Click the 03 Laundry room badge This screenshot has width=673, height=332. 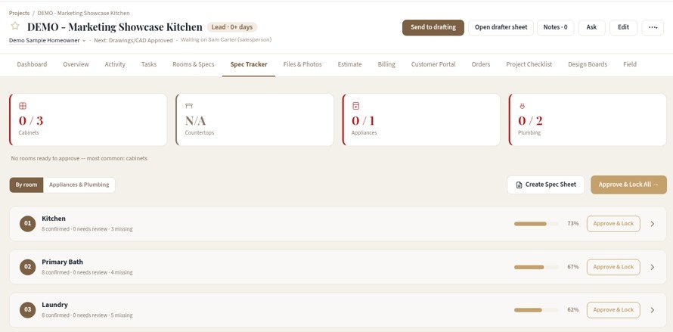coord(27,309)
